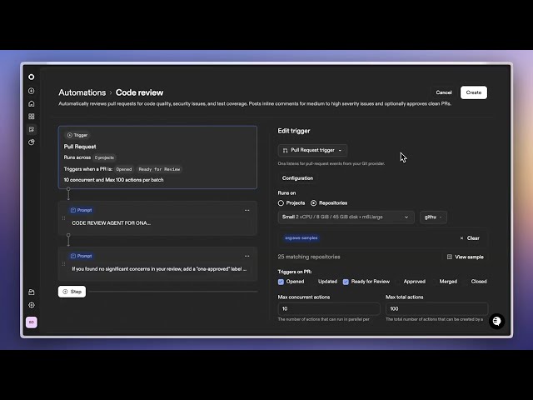Open View sample repositories

466,257
